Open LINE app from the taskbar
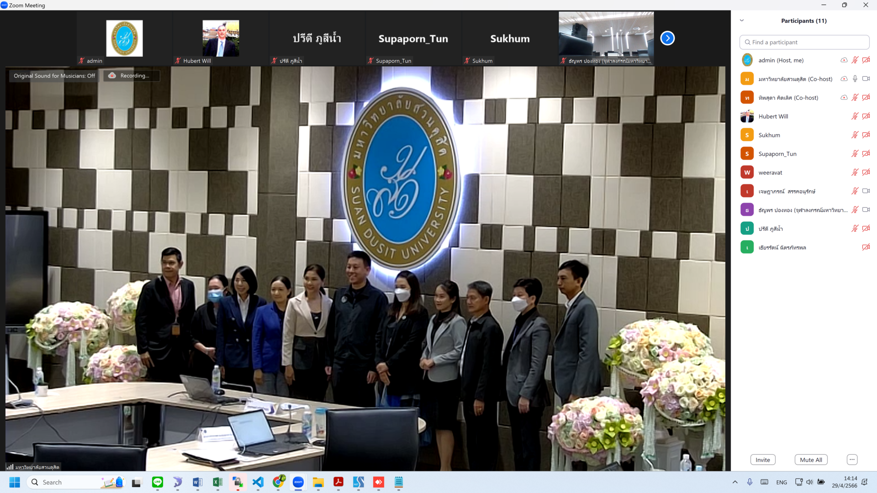877x493 pixels. pos(157,482)
